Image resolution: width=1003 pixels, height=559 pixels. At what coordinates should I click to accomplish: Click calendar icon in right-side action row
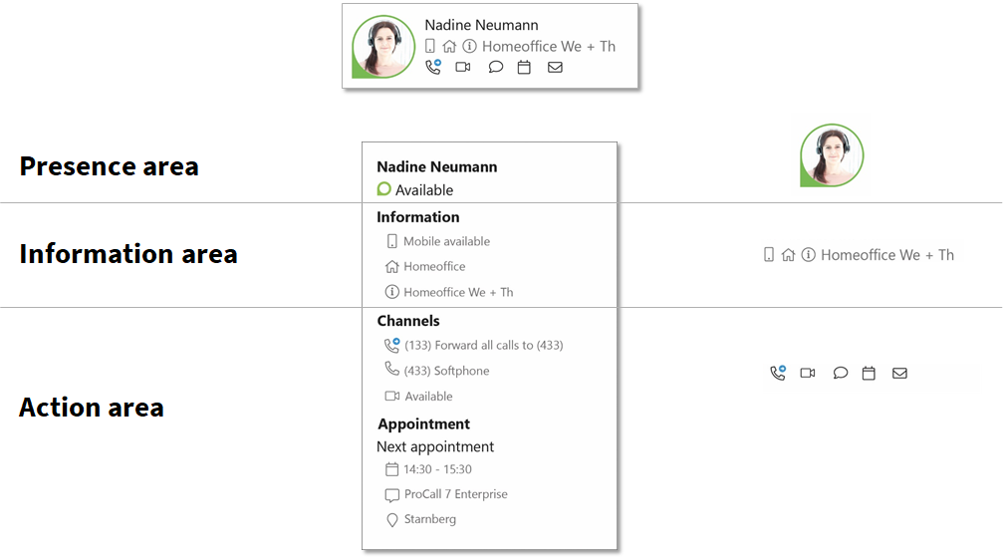[869, 373]
